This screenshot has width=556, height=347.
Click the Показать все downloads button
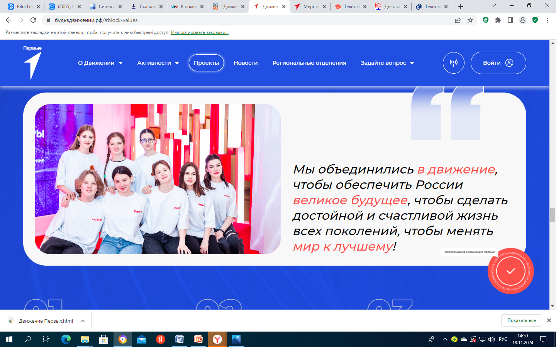[x=521, y=320]
